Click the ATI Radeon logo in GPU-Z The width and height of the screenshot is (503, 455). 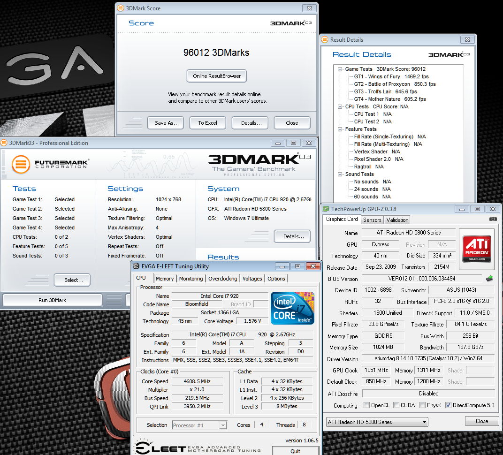pos(476,249)
